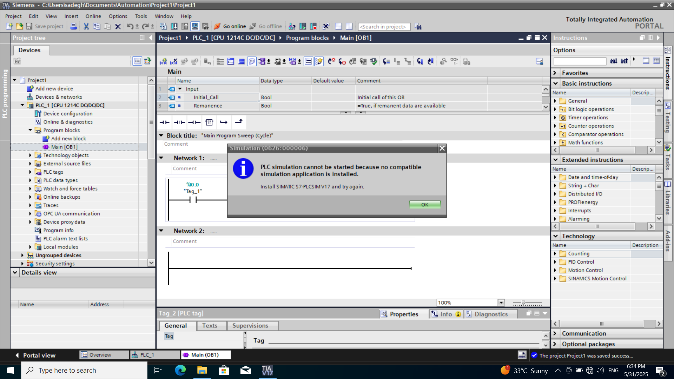Viewport: 674px width, 379px height.
Task: Click the Upload from device icon
Action: click(x=184, y=26)
